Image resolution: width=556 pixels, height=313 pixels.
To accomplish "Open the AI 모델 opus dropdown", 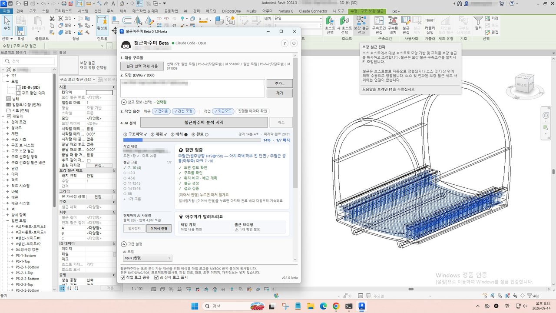I will tap(147, 258).
